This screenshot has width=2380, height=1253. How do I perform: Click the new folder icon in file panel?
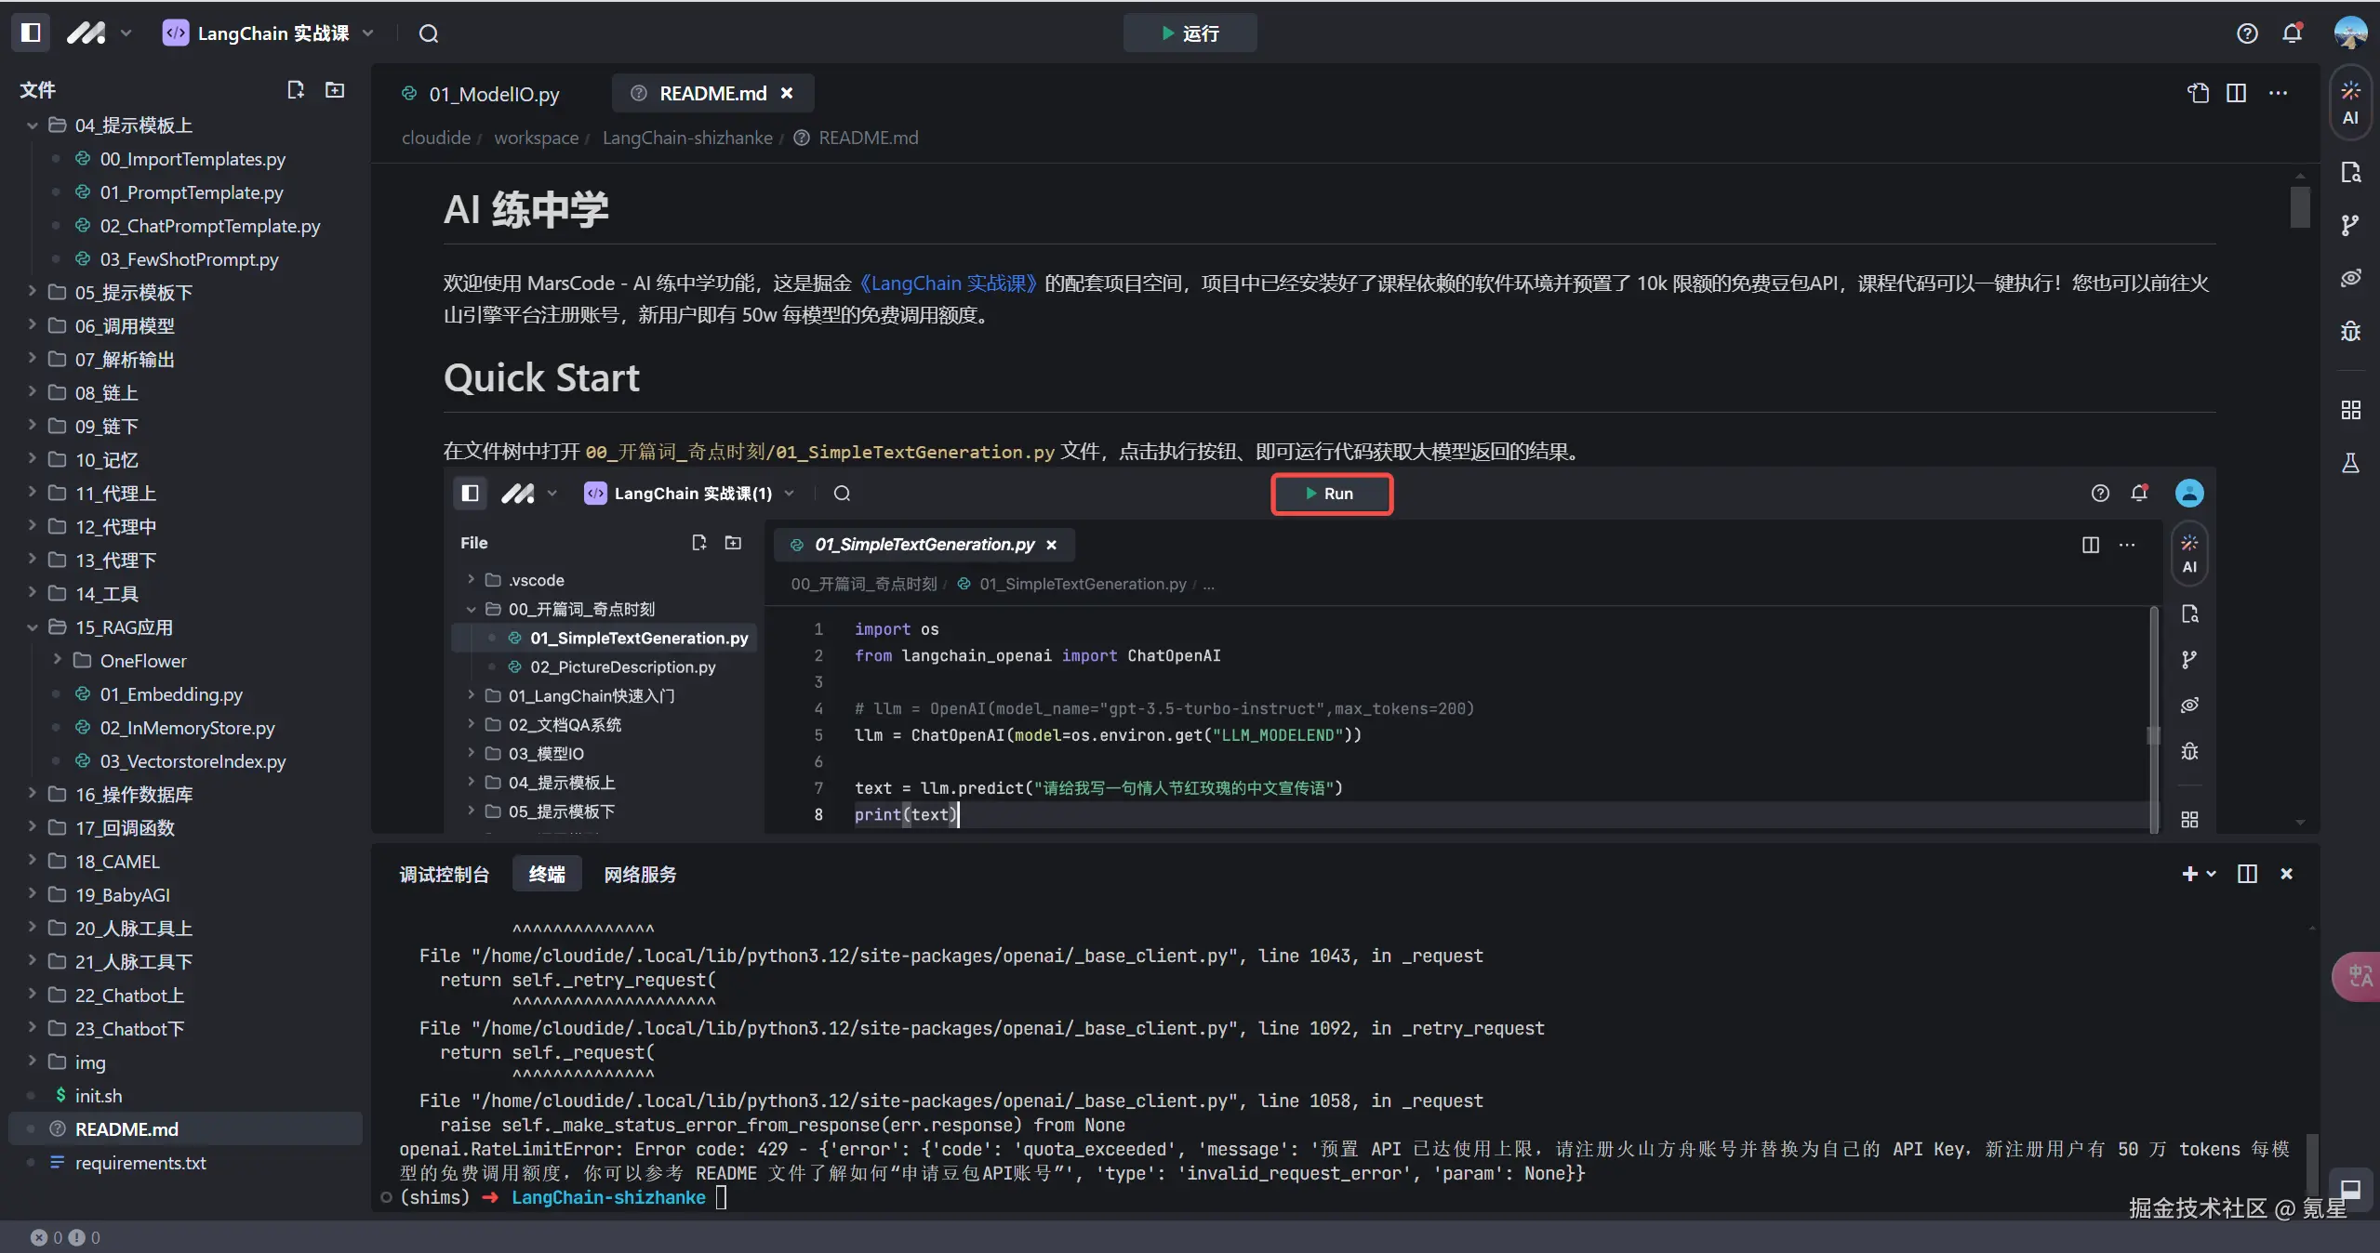point(335,90)
